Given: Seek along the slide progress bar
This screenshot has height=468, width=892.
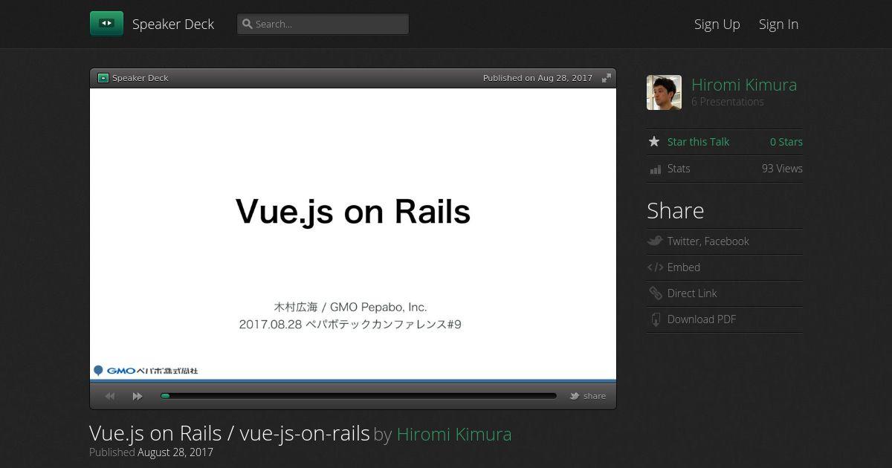Looking at the screenshot, I should [x=358, y=396].
